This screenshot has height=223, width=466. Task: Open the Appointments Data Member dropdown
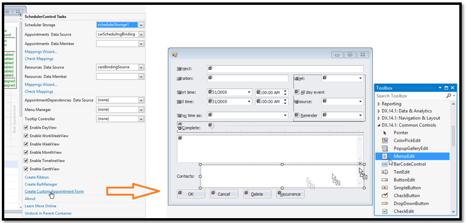point(141,44)
